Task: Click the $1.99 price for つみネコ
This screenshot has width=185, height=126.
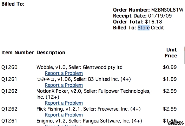Action: coord(170,79)
